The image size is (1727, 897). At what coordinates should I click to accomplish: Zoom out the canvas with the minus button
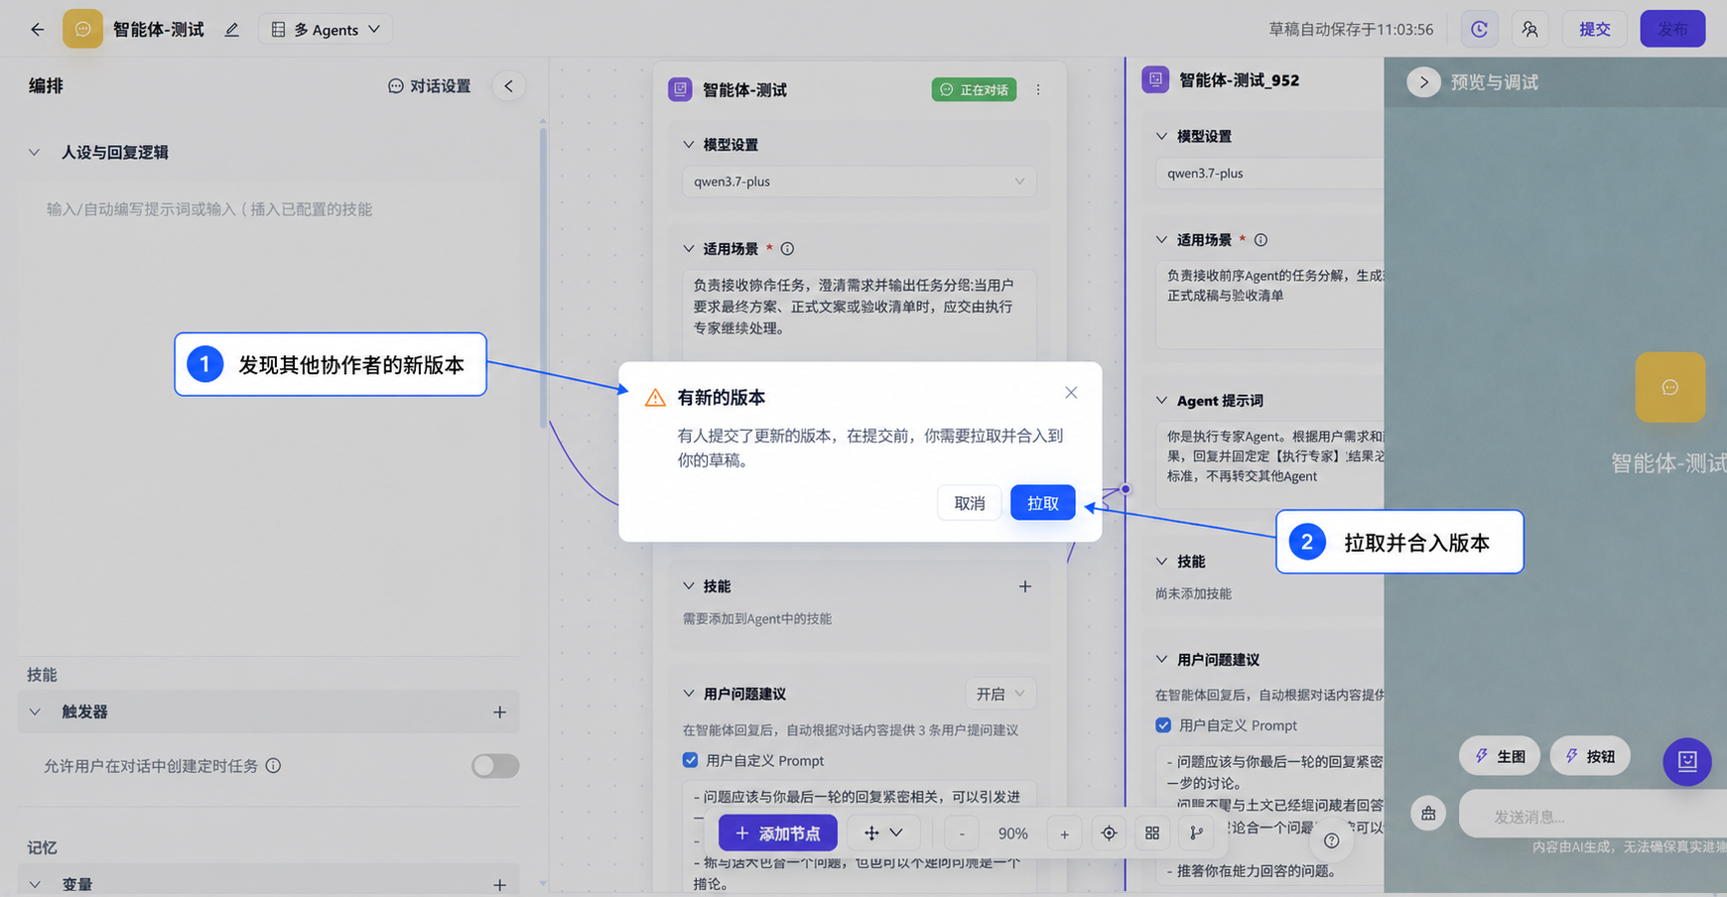click(961, 833)
